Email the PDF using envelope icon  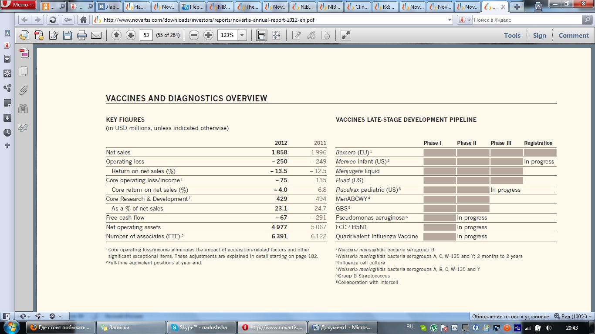click(x=96, y=35)
